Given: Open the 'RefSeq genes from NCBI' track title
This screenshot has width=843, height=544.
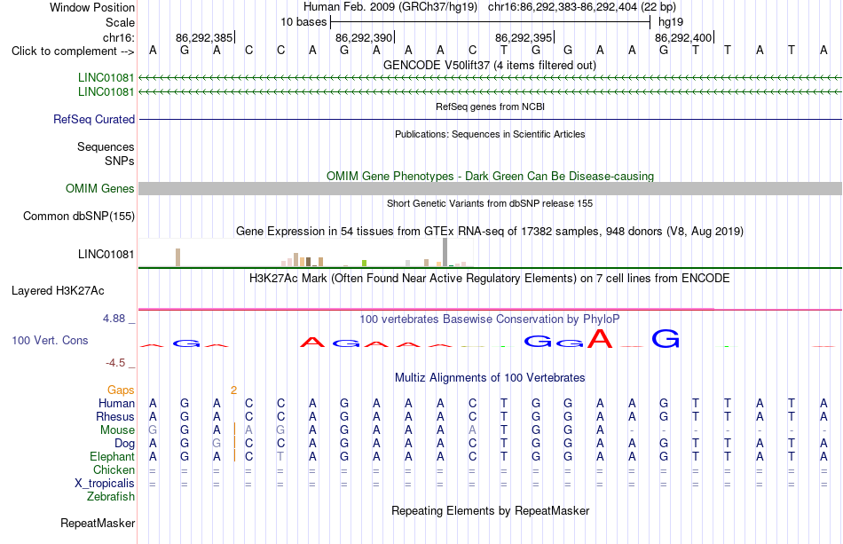Looking at the screenshot, I should coord(490,106).
